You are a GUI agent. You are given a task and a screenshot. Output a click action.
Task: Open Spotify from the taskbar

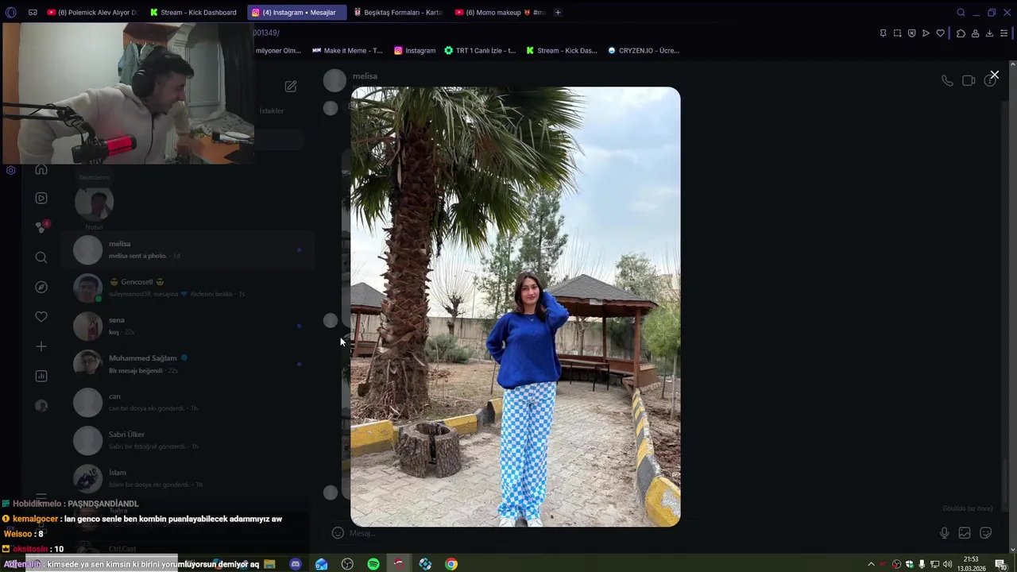(x=373, y=564)
